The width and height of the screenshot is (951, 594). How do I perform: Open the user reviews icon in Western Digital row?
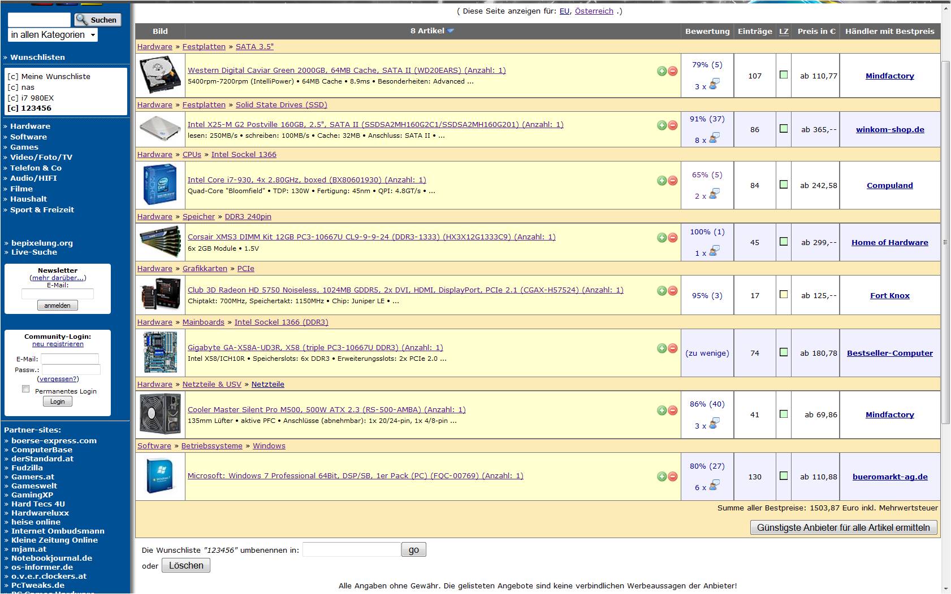tap(714, 84)
